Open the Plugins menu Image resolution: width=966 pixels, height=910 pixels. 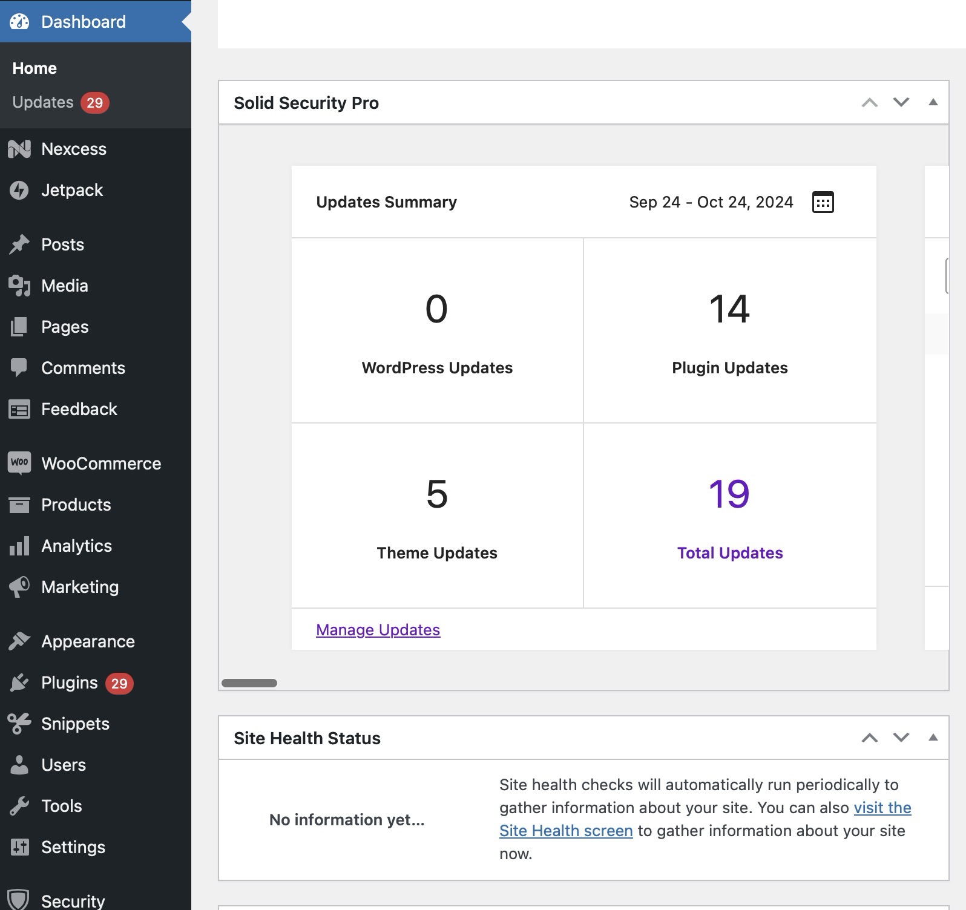(69, 682)
